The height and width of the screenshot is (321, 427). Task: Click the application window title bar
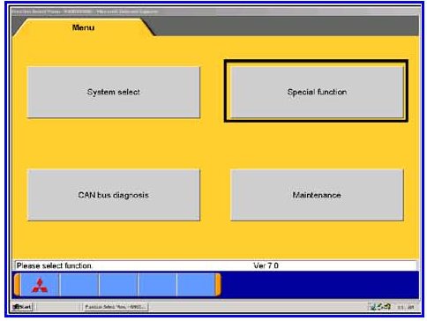click(215, 11)
